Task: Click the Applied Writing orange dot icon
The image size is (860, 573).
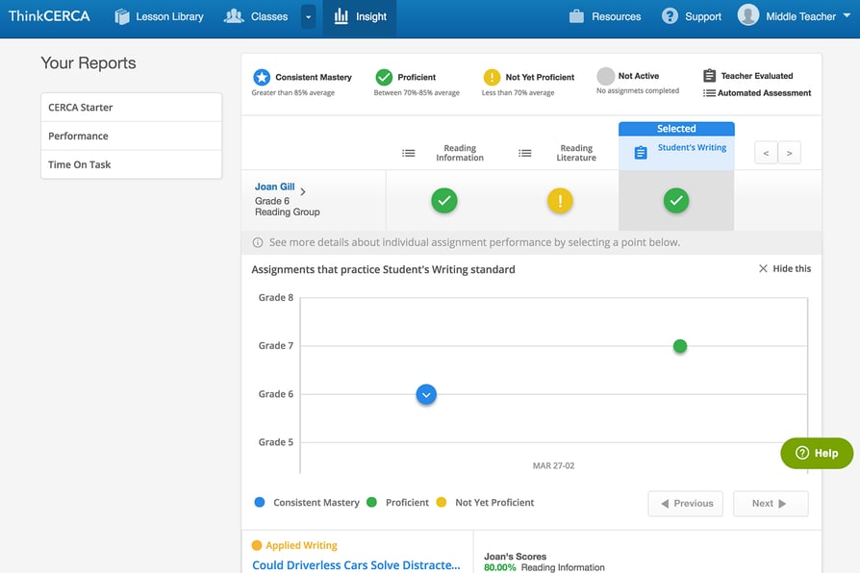Action: 257,545
